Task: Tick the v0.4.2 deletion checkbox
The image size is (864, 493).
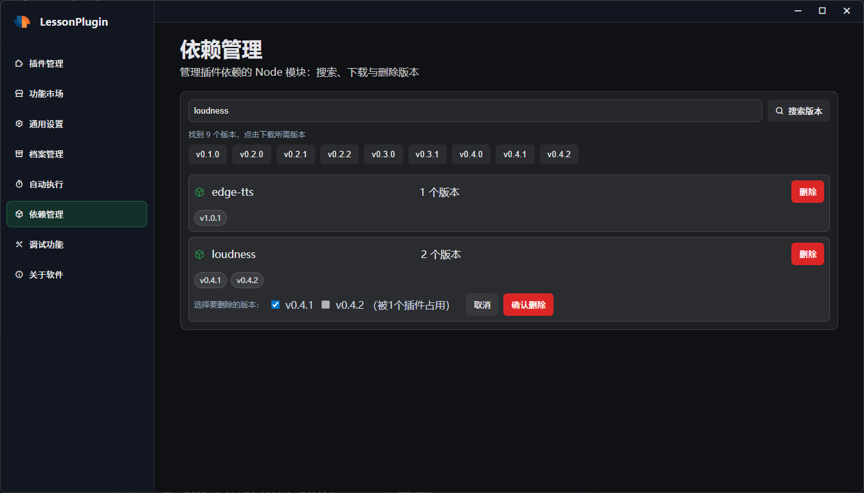Action: (326, 305)
